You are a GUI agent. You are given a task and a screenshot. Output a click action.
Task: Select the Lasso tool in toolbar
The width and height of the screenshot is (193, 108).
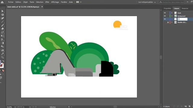click(x=2, y=15)
